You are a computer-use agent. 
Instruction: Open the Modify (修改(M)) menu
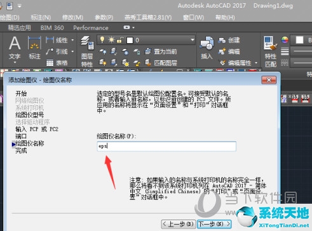[x=72, y=17]
